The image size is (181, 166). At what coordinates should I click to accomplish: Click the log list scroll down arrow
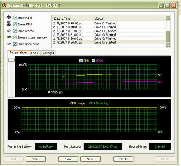168,45
